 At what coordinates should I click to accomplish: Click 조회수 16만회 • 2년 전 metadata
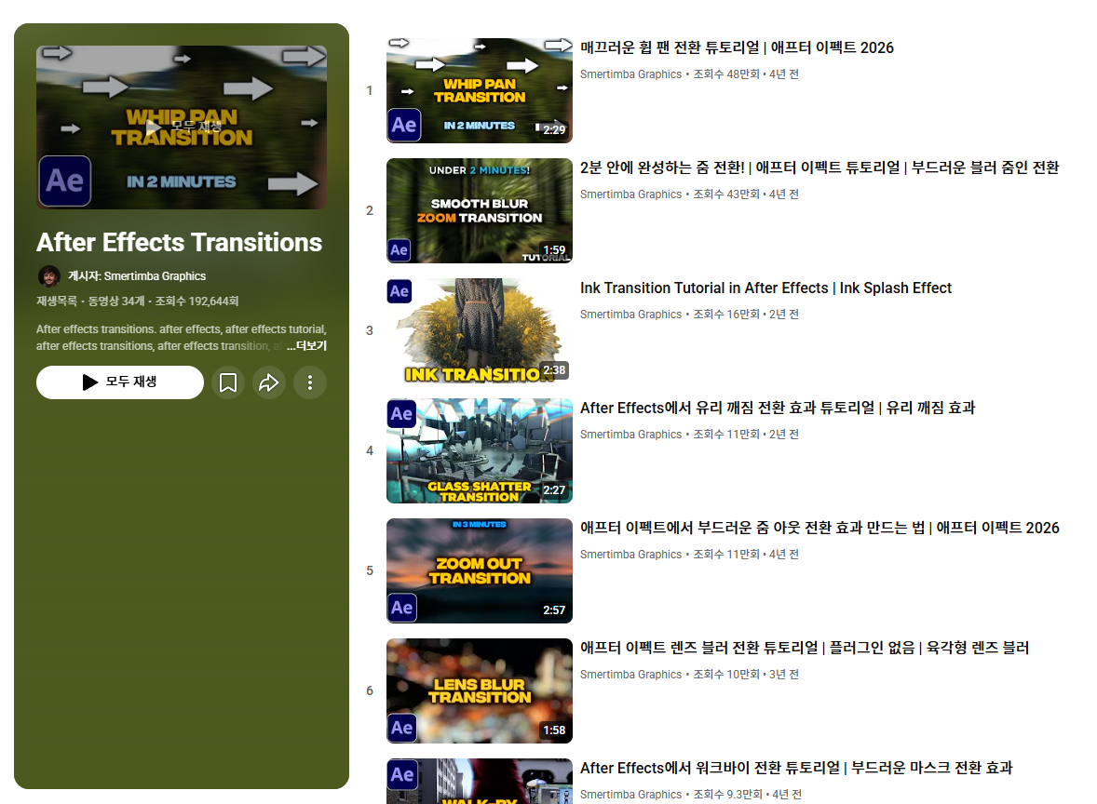click(746, 315)
